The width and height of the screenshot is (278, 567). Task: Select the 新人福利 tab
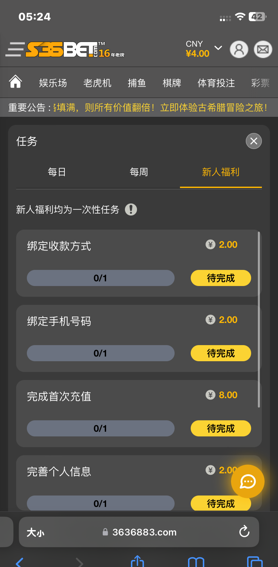point(221,172)
